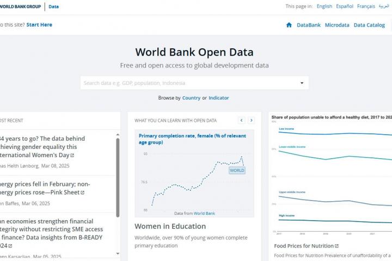Open the Data Catalog menu item
Viewport: 392px width, 261px height.
369,25
